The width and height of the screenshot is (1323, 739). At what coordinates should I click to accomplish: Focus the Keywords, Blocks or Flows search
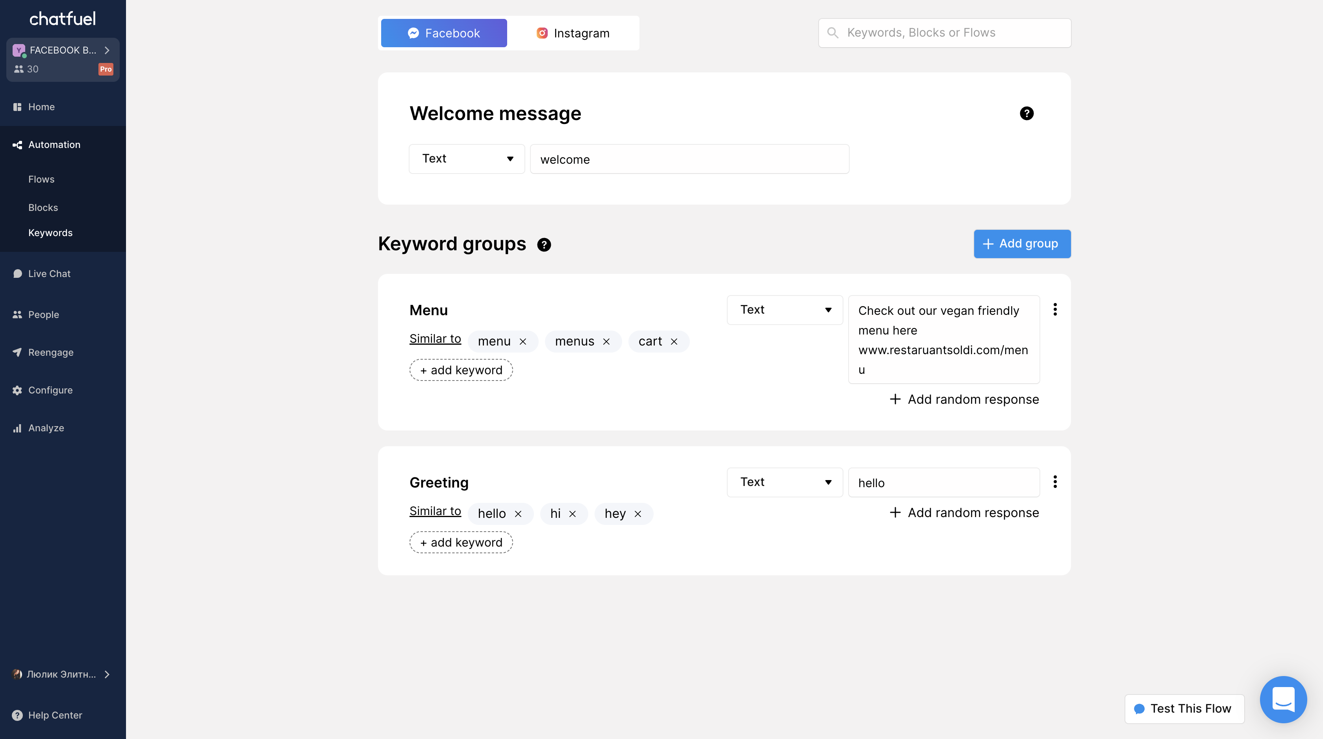(x=945, y=33)
